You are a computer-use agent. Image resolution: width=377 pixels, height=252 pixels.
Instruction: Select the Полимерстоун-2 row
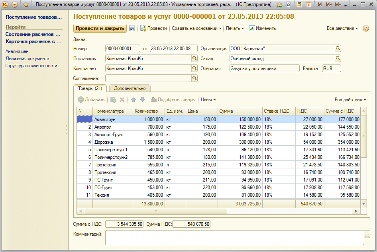219,157
